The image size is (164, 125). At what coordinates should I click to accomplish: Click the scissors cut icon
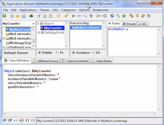(39, 16)
